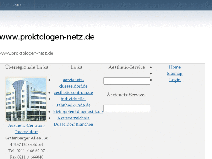The image size is (212, 159).
Task: Click the Fax 0211 / 666040 text
Action: pyautogui.click(x=27, y=157)
